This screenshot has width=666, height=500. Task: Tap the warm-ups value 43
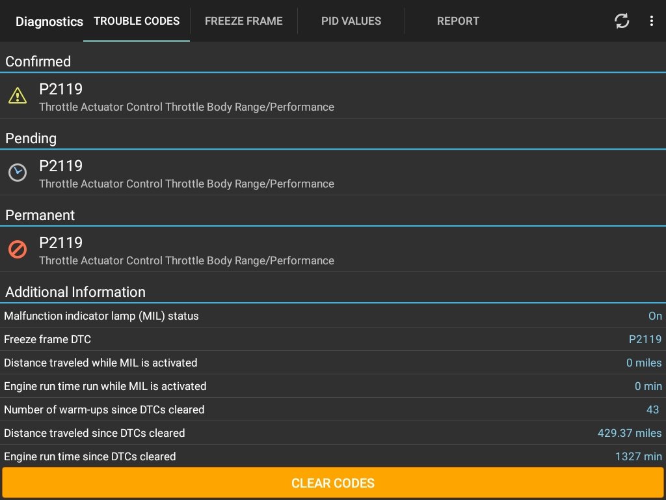[x=653, y=410]
